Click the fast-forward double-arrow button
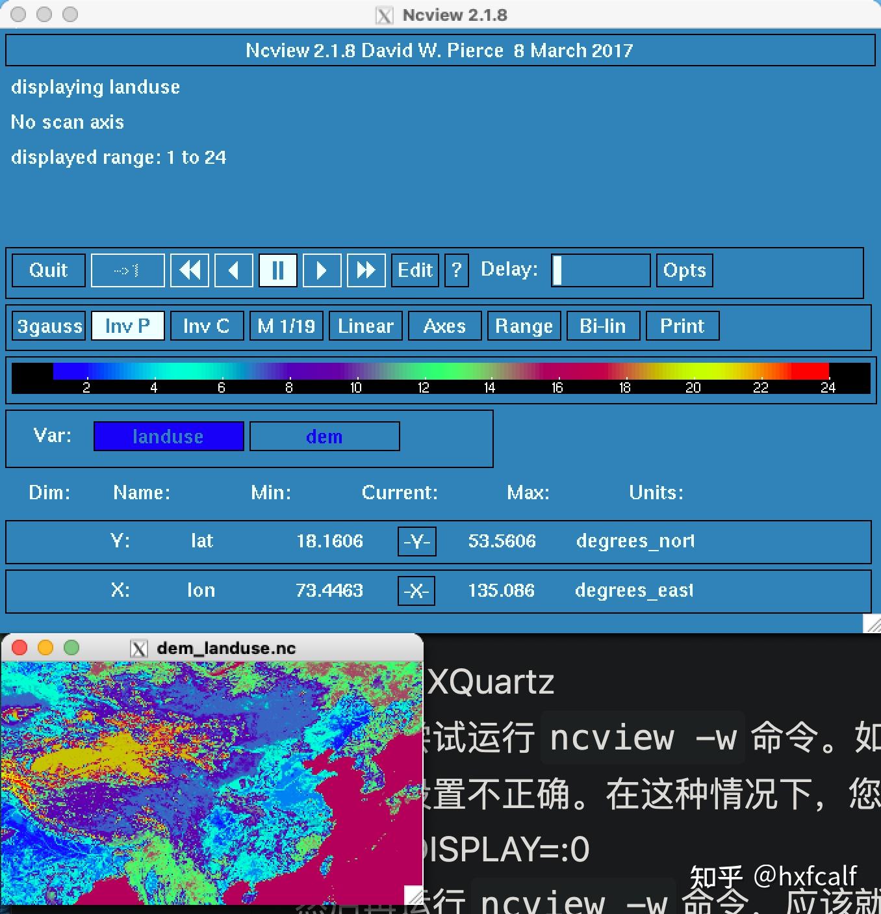881x914 pixels. (366, 270)
